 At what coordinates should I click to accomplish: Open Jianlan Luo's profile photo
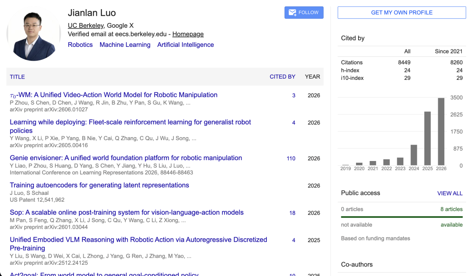point(34,34)
